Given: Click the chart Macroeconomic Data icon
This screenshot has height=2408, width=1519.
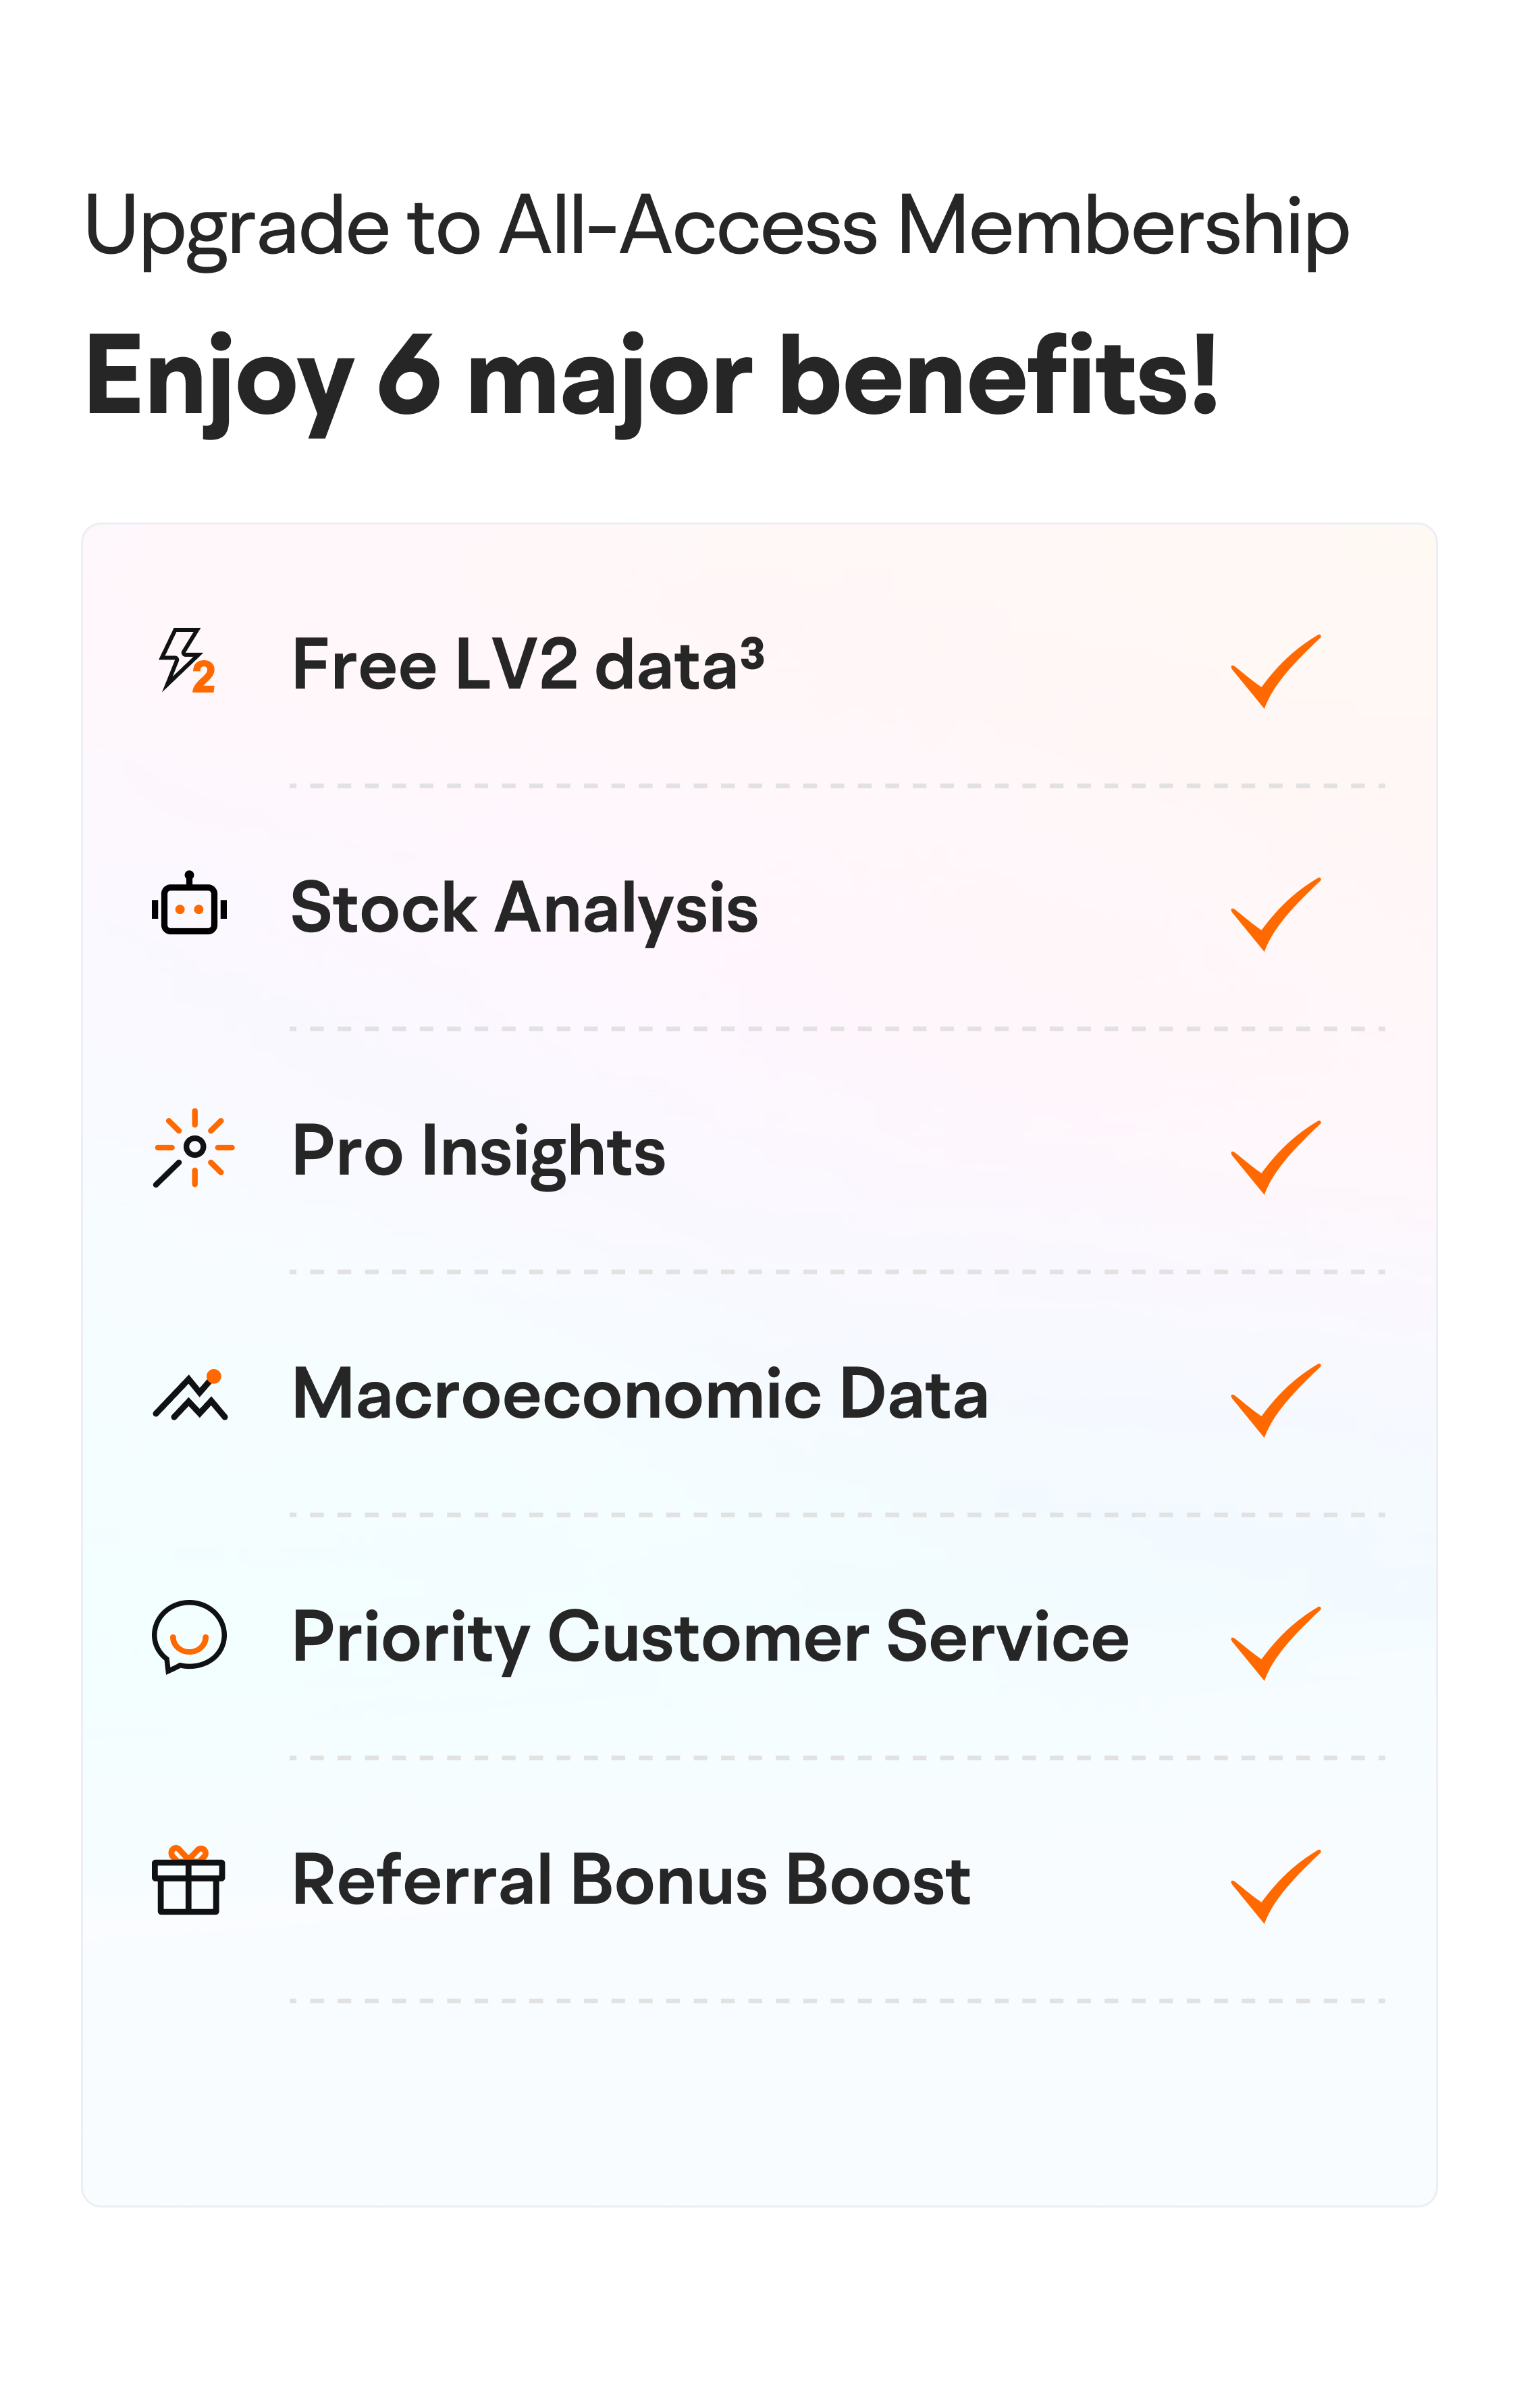Looking at the screenshot, I should click(190, 1394).
